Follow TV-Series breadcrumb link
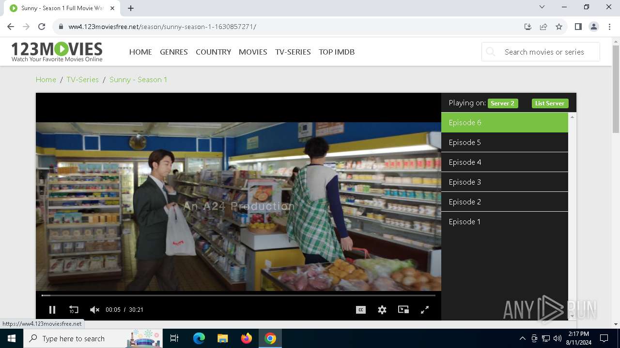The height and width of the screenshot is (348, 620). coord(82,80)
